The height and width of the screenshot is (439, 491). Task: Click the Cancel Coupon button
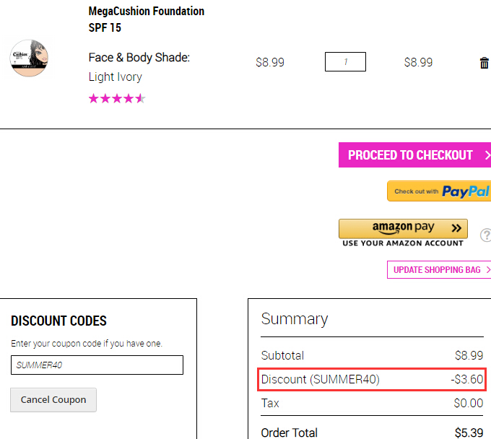tap(53, 400)
